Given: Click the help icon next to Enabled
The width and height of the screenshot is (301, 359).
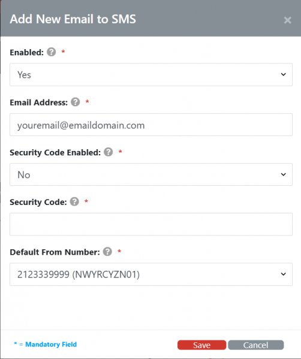Looking at the screenshot, I should [52, 52].
